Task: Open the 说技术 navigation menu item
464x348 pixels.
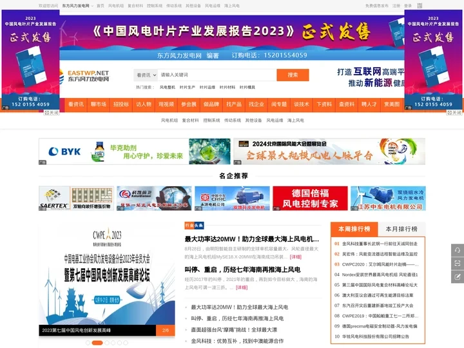Action: pos(302,104)
